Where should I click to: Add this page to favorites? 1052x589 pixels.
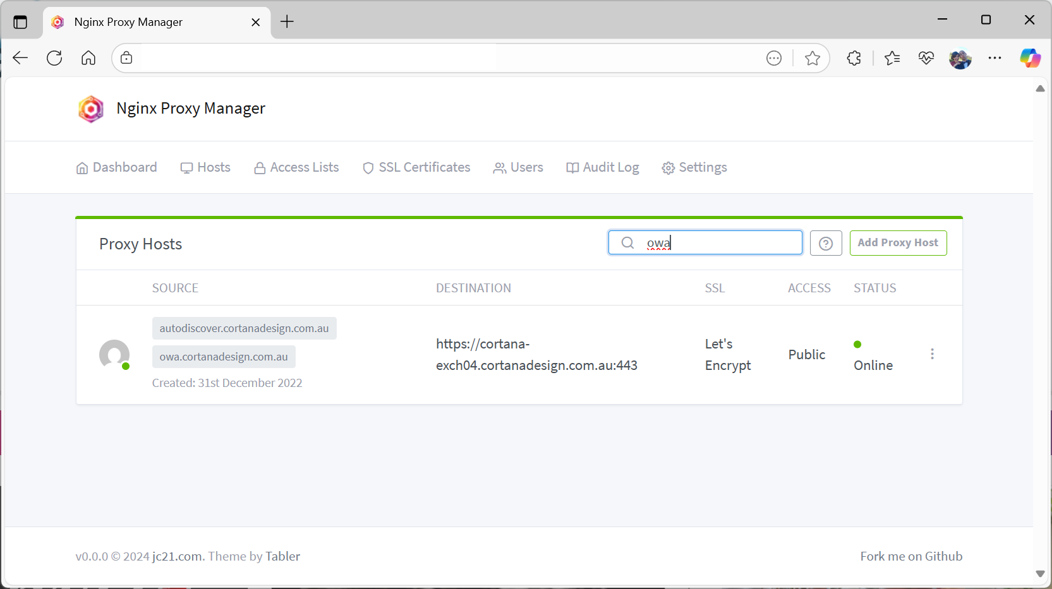click(813, 58)
